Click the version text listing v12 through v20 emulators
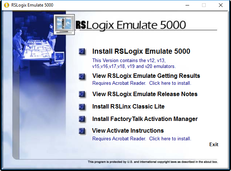The width and height of the screenshot is (231, 171). 134,64
